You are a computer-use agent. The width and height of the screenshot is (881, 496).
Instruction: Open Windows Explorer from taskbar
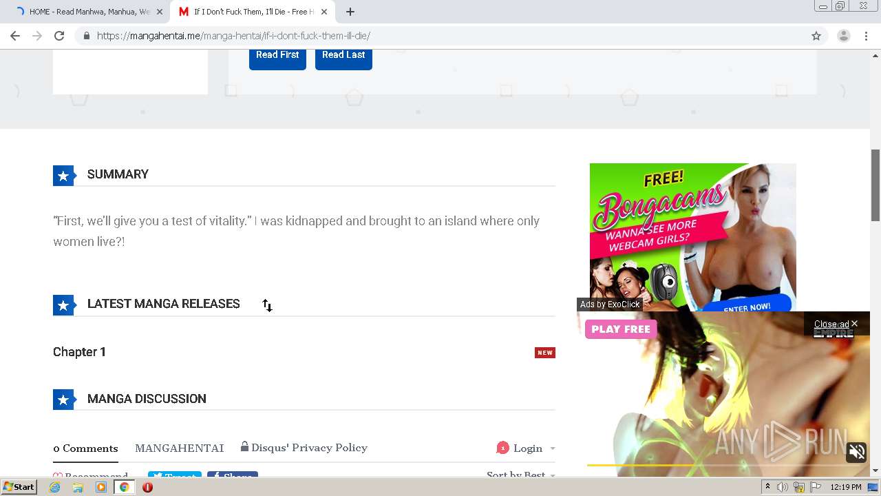pyautogui.click(x=78, y=487)
